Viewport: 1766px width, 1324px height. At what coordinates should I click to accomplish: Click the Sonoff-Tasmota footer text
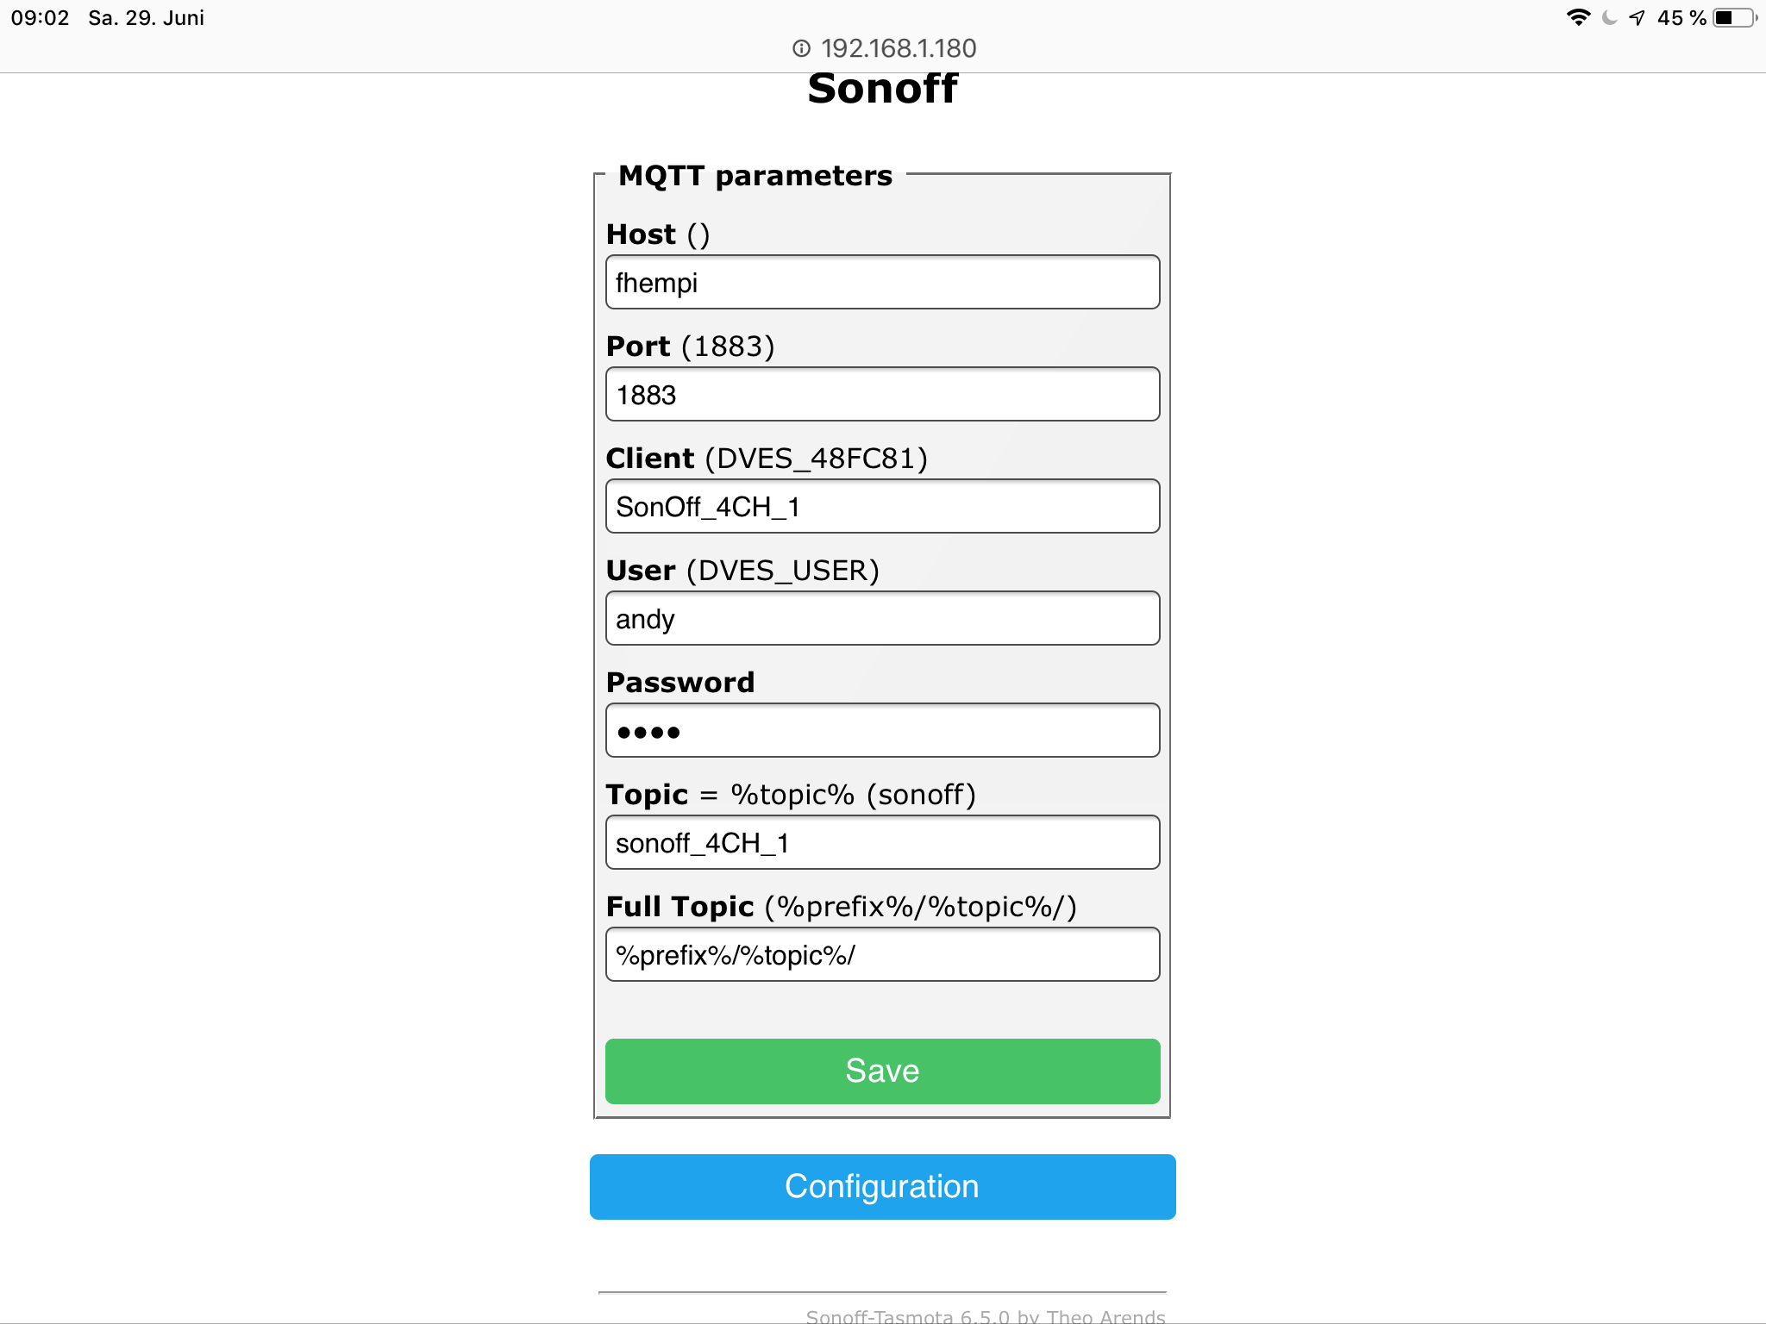(985, 1315)
